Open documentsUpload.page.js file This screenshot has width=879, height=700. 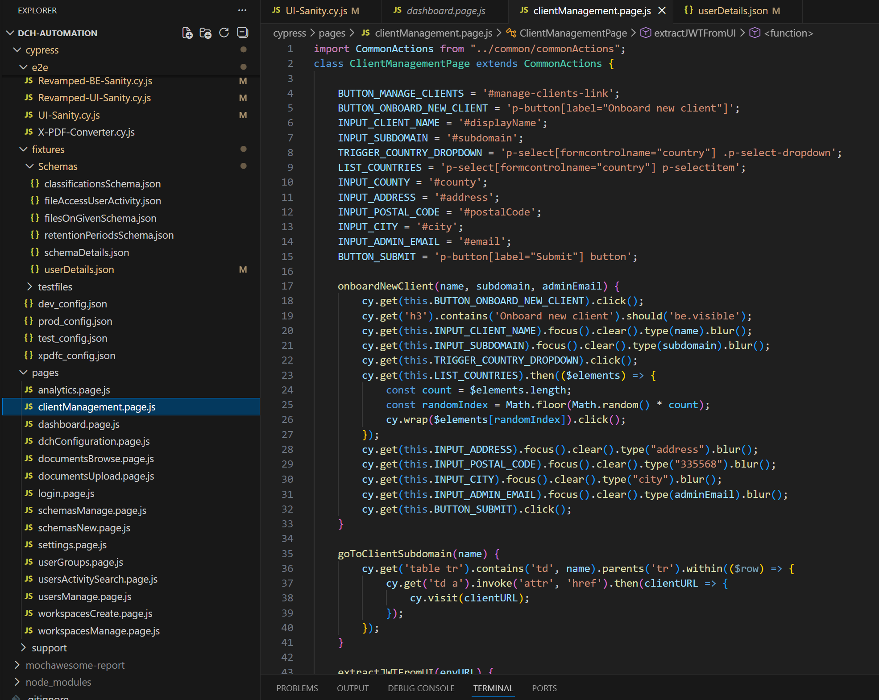(x=96, y=476)
